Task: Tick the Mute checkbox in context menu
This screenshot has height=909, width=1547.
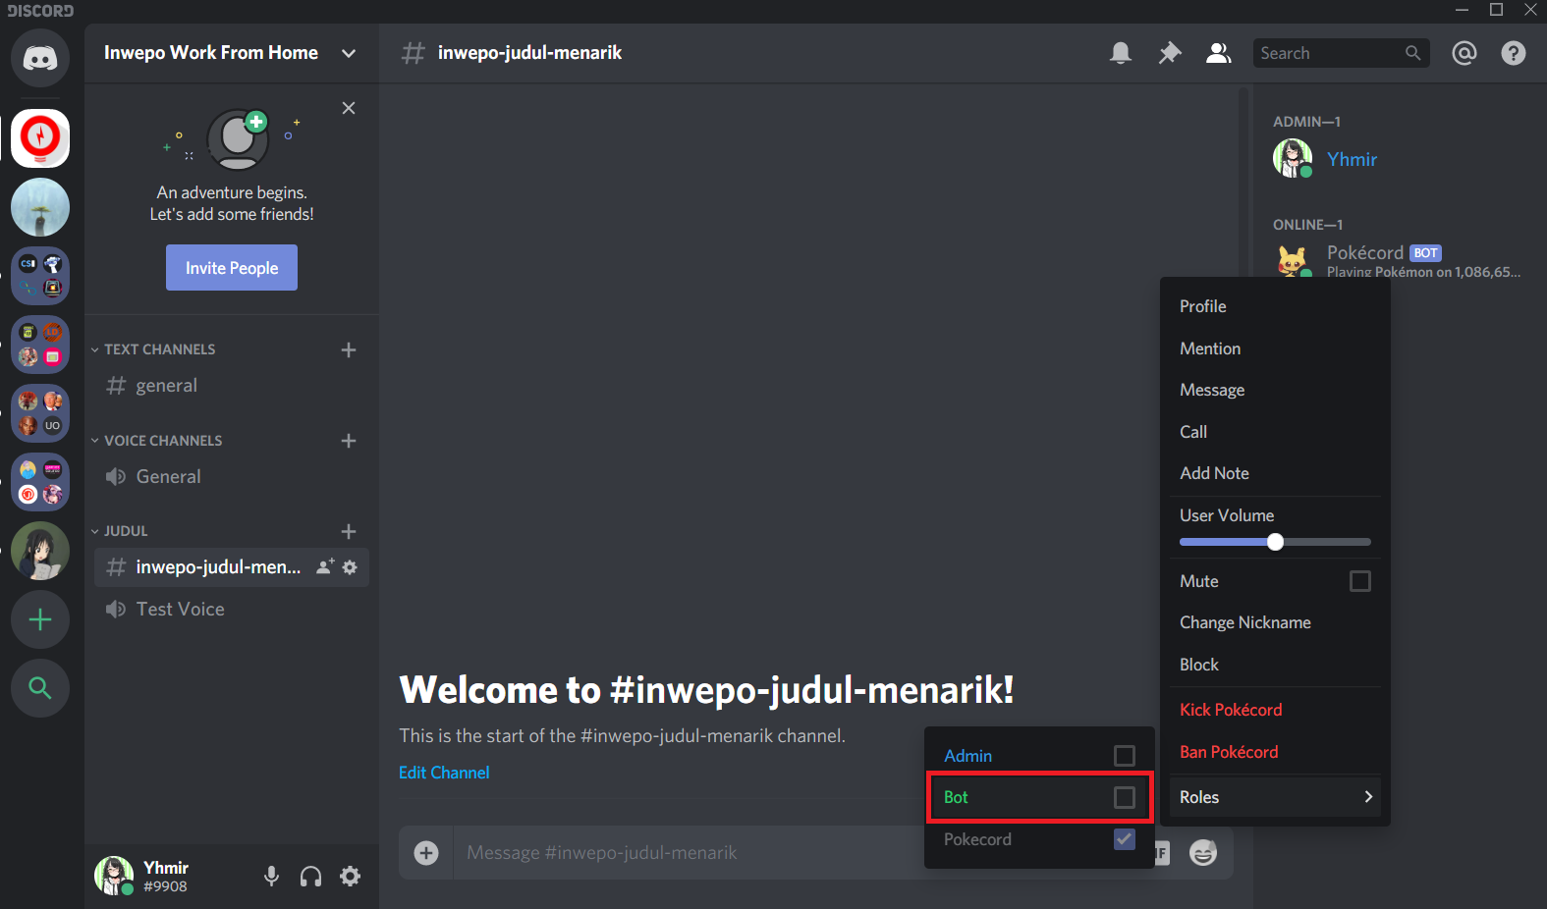Action: tap(1360, 581)
